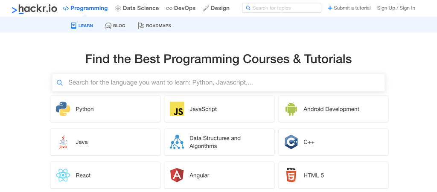Click the React atom icon
Screen dimensions: 437x192
coord(63,175)
